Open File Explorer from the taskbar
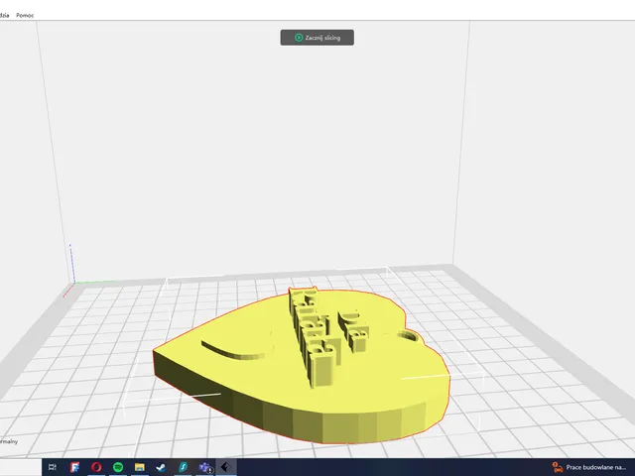Image resolution: width=635 pixels, height=476 pixels. coord(140,467)
